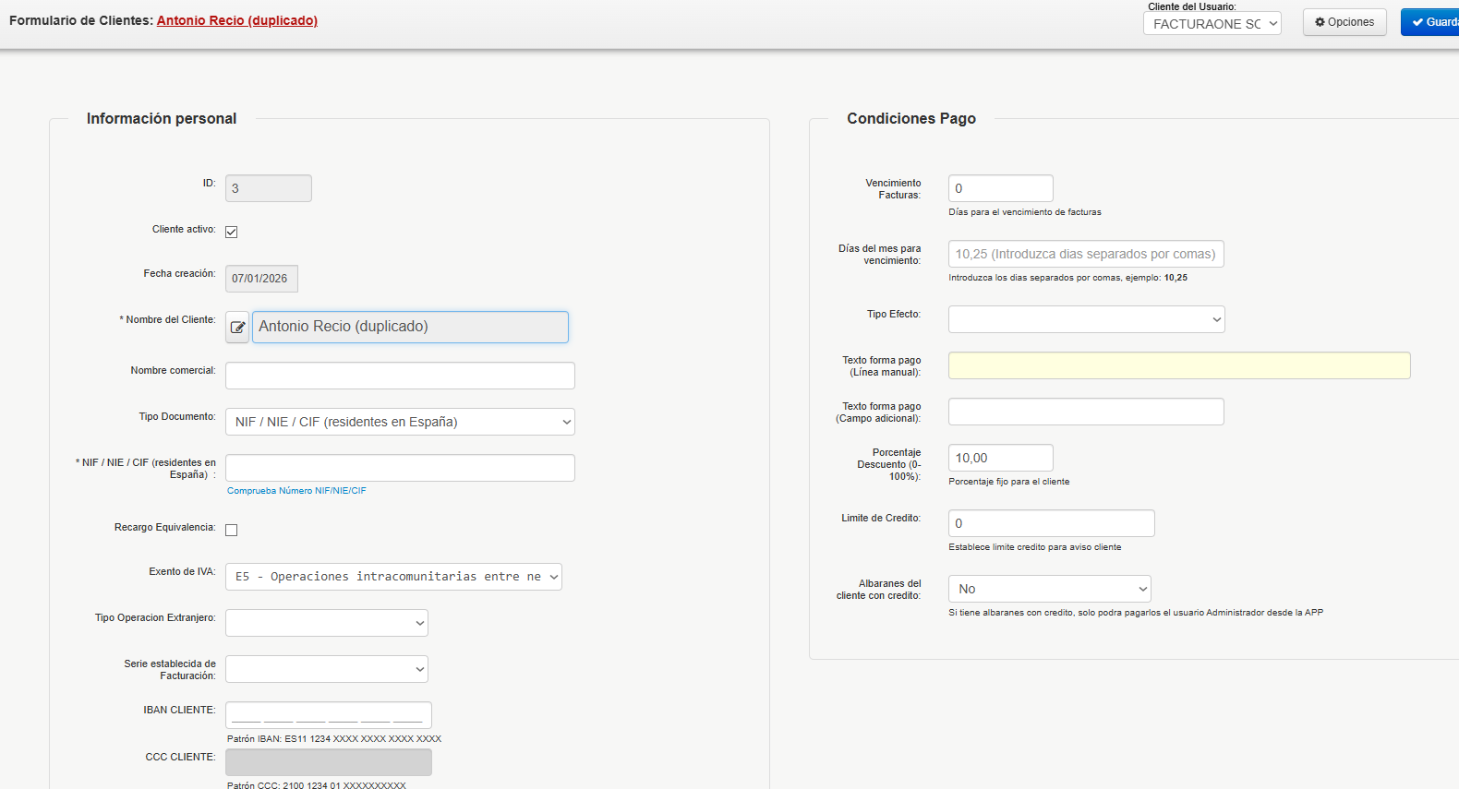This screenshot has width=1459, height=789.
Task: Focus the Limite de Credito field
Action: pyautogui.click(x=1052, y=523)
